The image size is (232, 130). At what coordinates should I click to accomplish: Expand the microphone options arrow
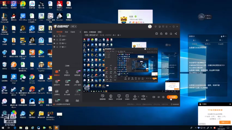138,97
